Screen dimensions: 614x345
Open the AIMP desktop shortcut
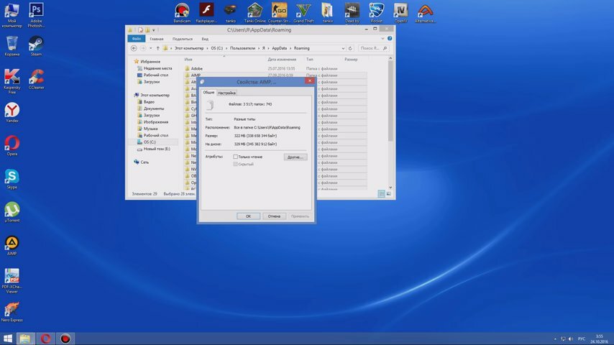[12, 246]
